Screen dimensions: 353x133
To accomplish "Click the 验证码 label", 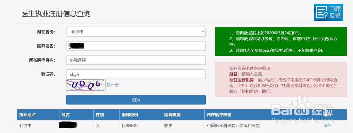I will click(x=48, y=74).
